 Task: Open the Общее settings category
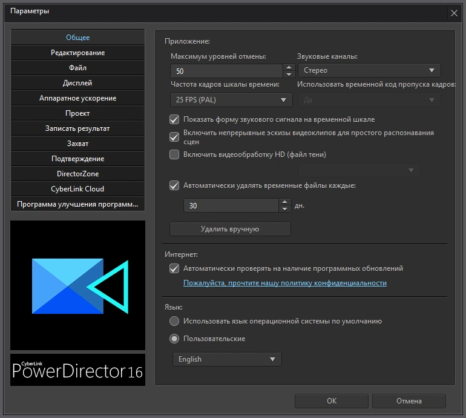(77, 37)
